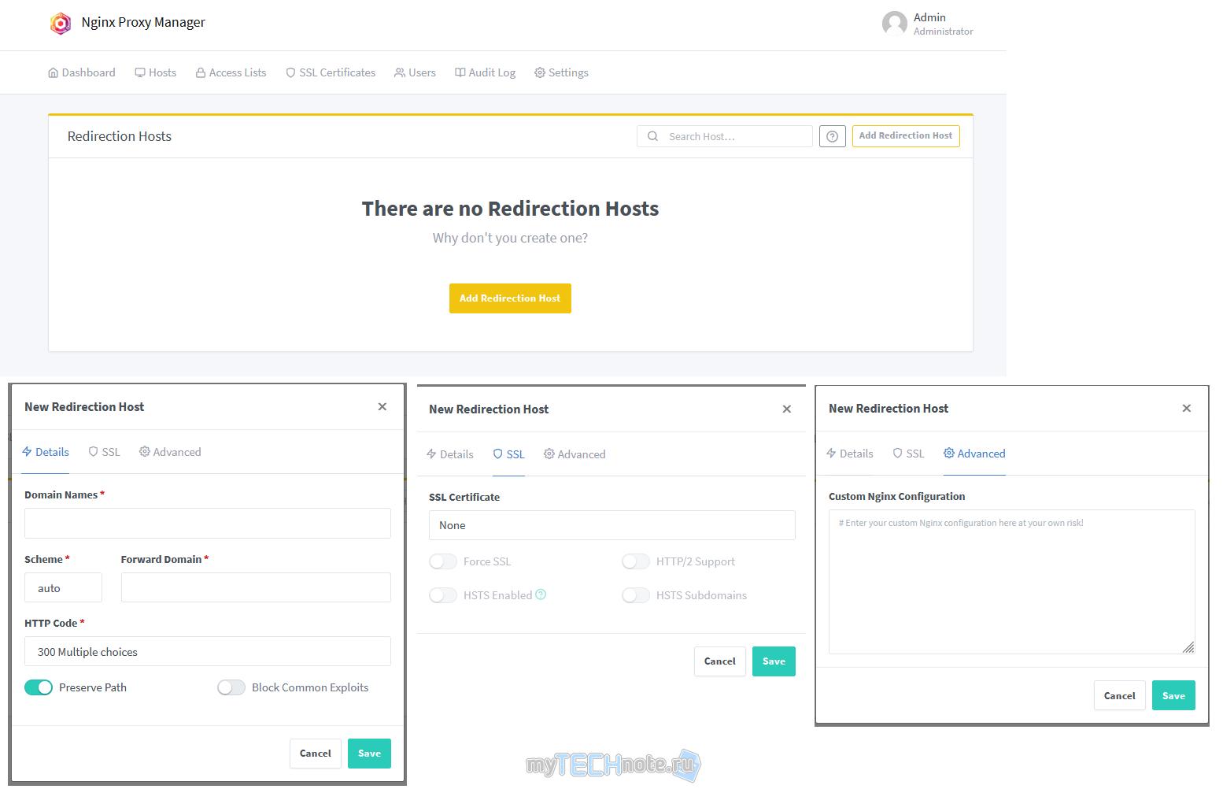Open Access Lists page
This screenshot has width=1223, height=800.
(x=231, y=72)
